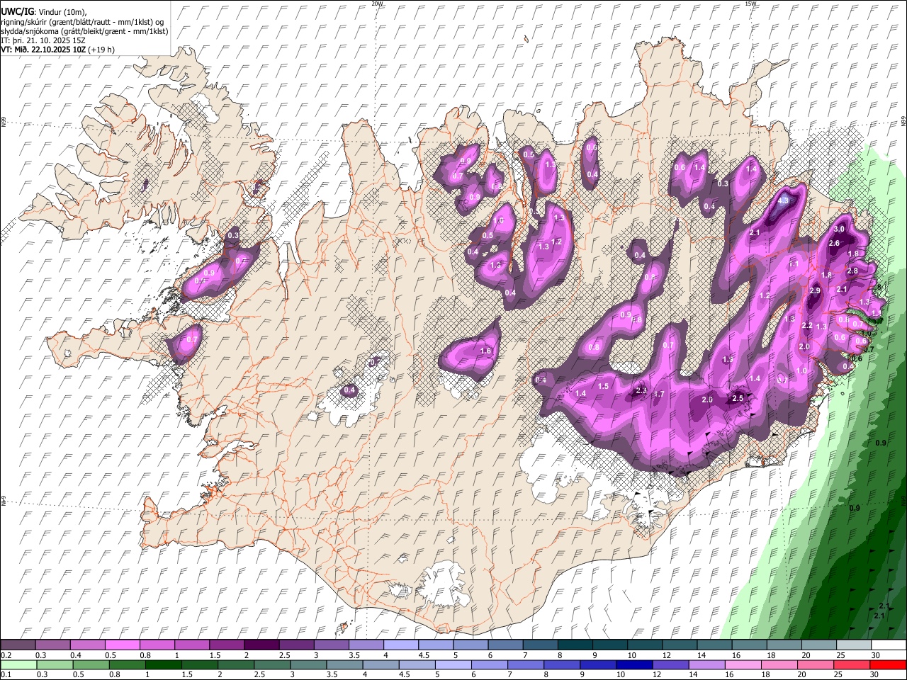Screen dimensions: 907x680
Task: Click the '(+19 h)' forecast offset text
Action: (101, 50)
